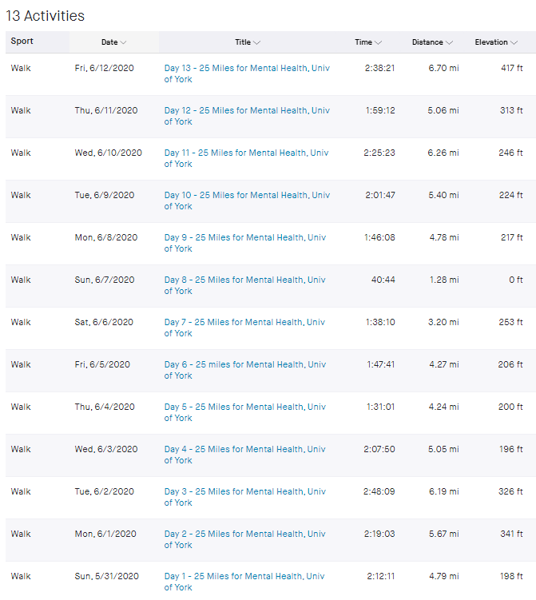Viewport: 536px width, 600px height.
Task: Open Day 4 - 25 Miles activity
Action: pos(245,455)
